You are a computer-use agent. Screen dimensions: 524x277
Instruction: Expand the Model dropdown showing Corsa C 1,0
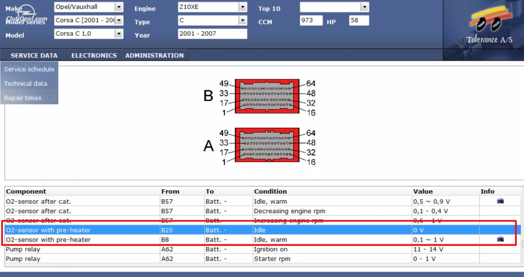pos(119,34)
